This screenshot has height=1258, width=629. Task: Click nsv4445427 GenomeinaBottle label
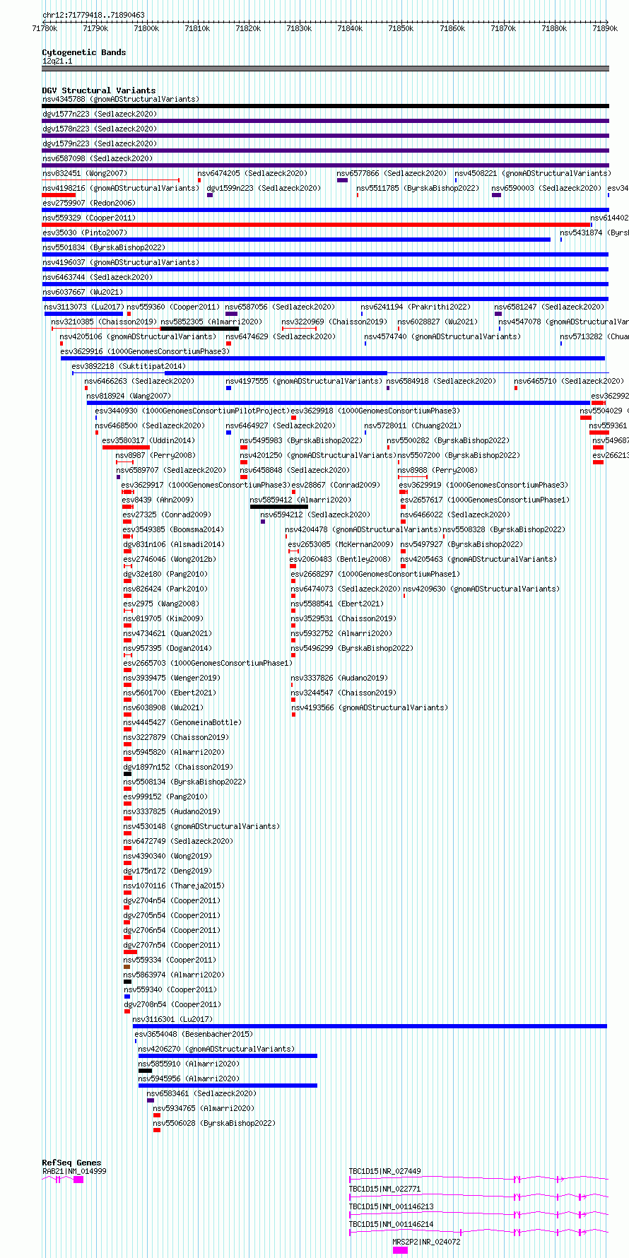click(182, 722)
